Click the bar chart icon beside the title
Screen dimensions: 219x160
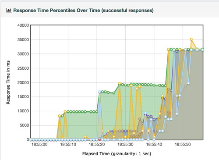[x=9, y=11]
